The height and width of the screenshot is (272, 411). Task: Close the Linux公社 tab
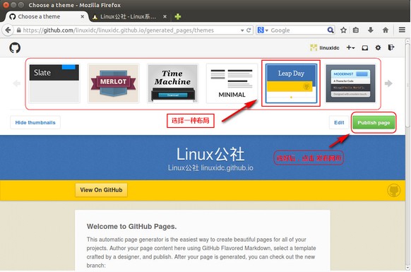[165, 16]
